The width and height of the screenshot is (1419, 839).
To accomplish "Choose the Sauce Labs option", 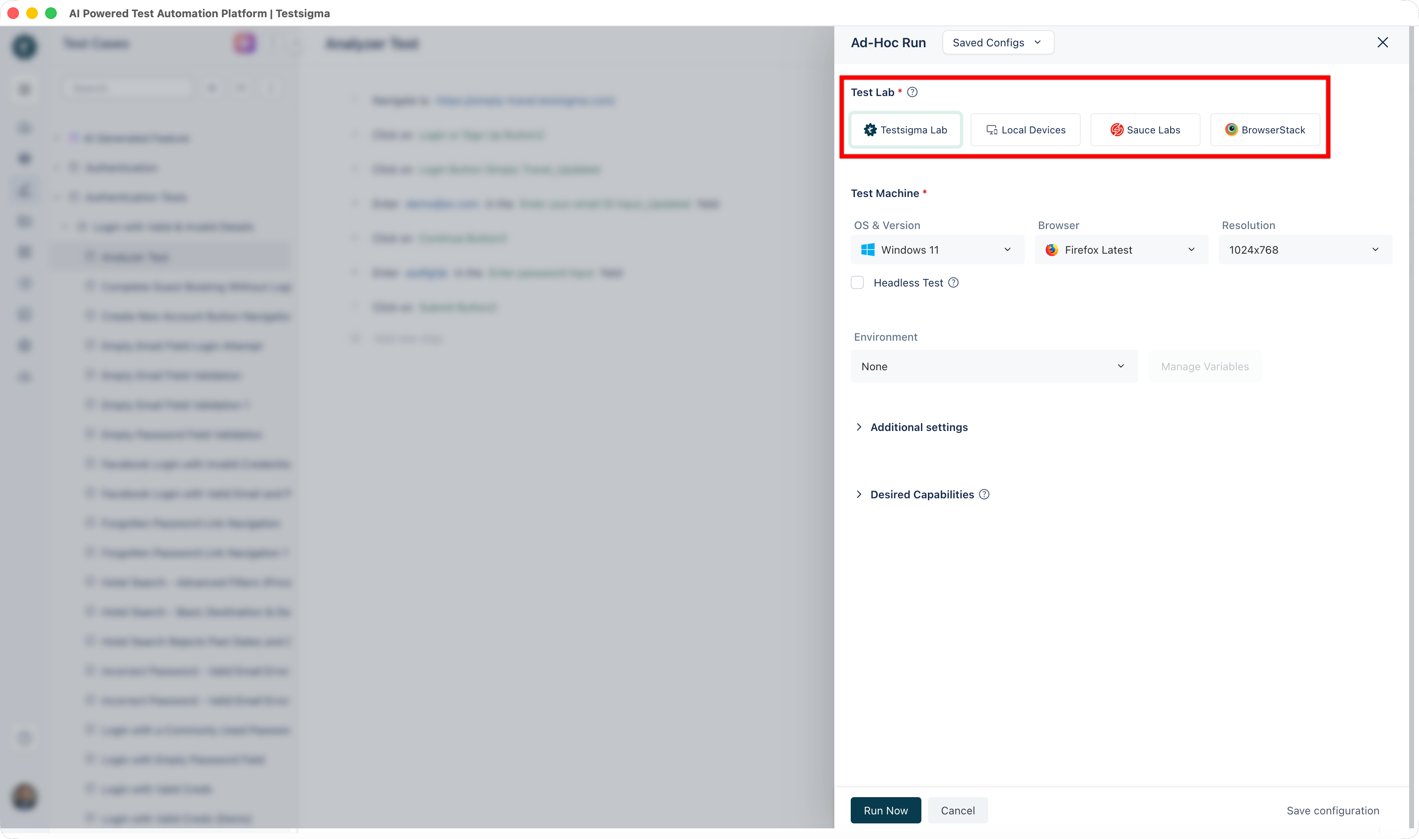I will tap(1145, 130).
